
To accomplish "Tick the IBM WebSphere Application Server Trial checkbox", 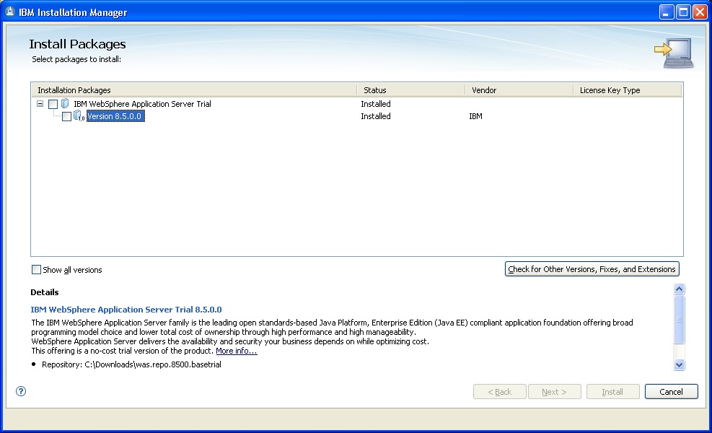I will [x=53, y=104].
